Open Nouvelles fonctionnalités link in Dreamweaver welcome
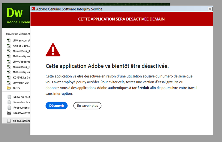Viewport: 222px width, 142px height. coord(22,102)
